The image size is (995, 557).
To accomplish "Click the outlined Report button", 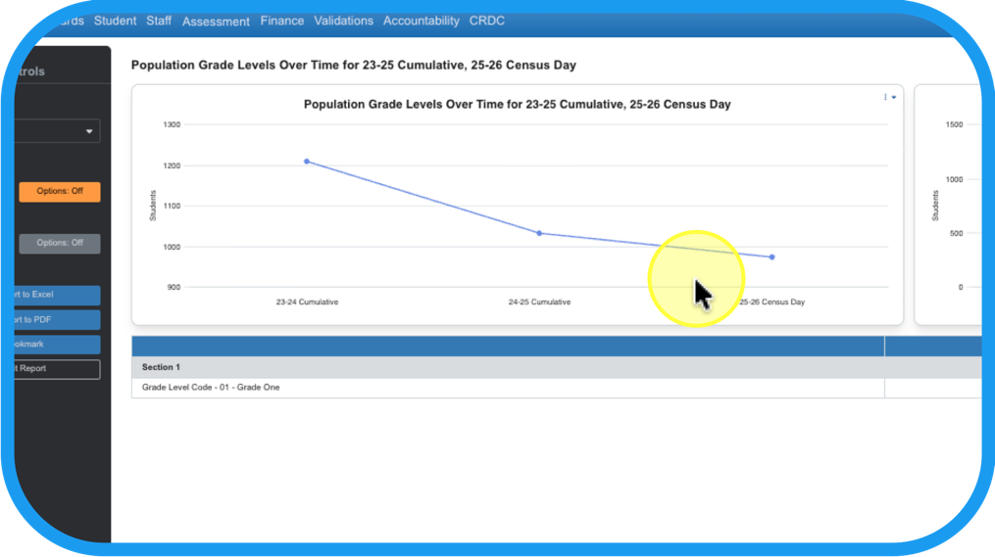I will click(x=57, y=369).
